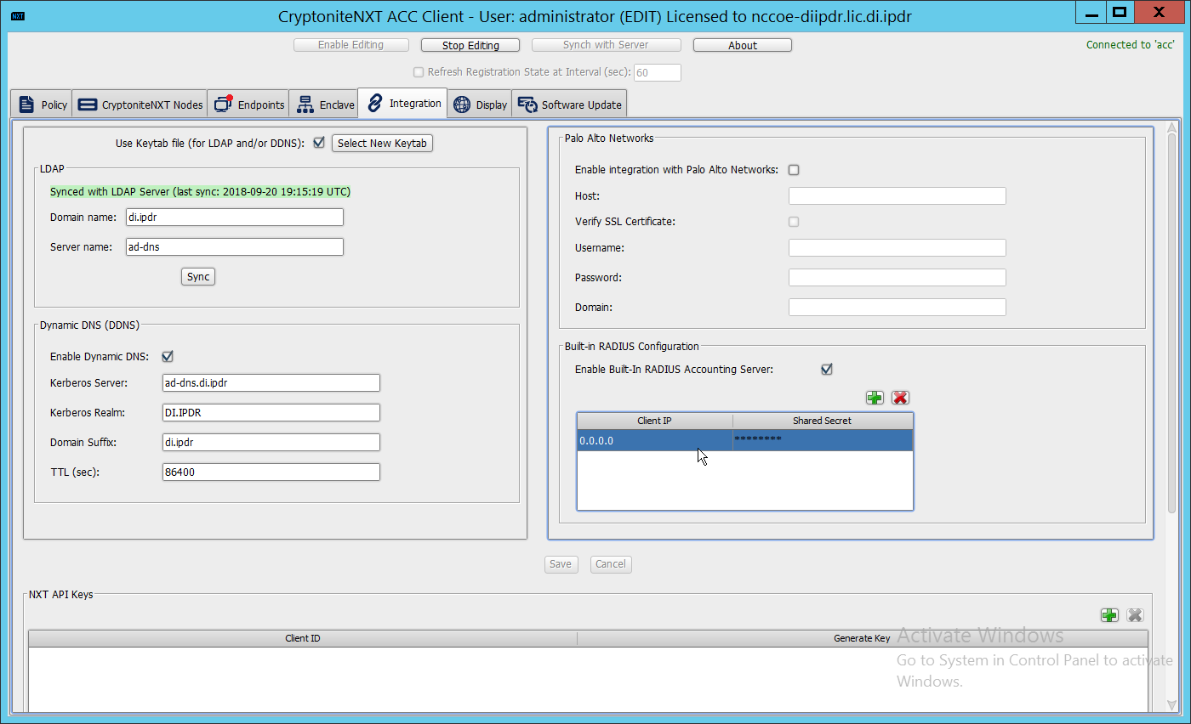Click the Enable Editing button
The height and width of the screenshot is (724, 1191).
click(x=351, y=45)
